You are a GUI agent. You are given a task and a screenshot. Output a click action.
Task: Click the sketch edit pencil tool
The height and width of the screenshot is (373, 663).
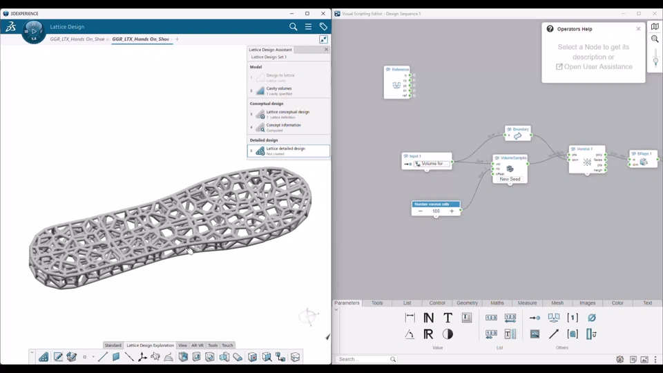coord(58,357)
